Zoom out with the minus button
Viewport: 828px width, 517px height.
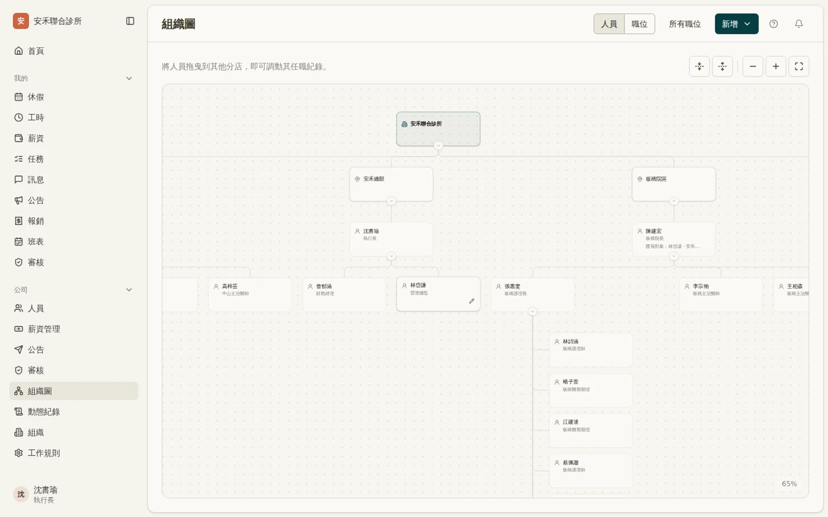click(x=753, y=66)
